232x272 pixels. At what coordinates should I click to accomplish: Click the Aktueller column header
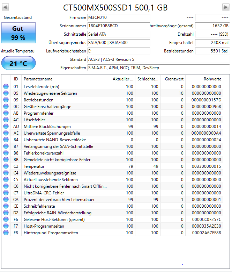[x=122, y=79]
